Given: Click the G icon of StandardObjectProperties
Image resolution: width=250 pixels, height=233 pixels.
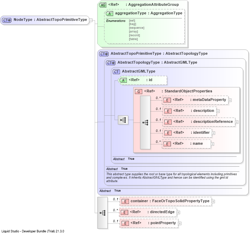Looking at the screenshot, I should (x=139, y=92).
